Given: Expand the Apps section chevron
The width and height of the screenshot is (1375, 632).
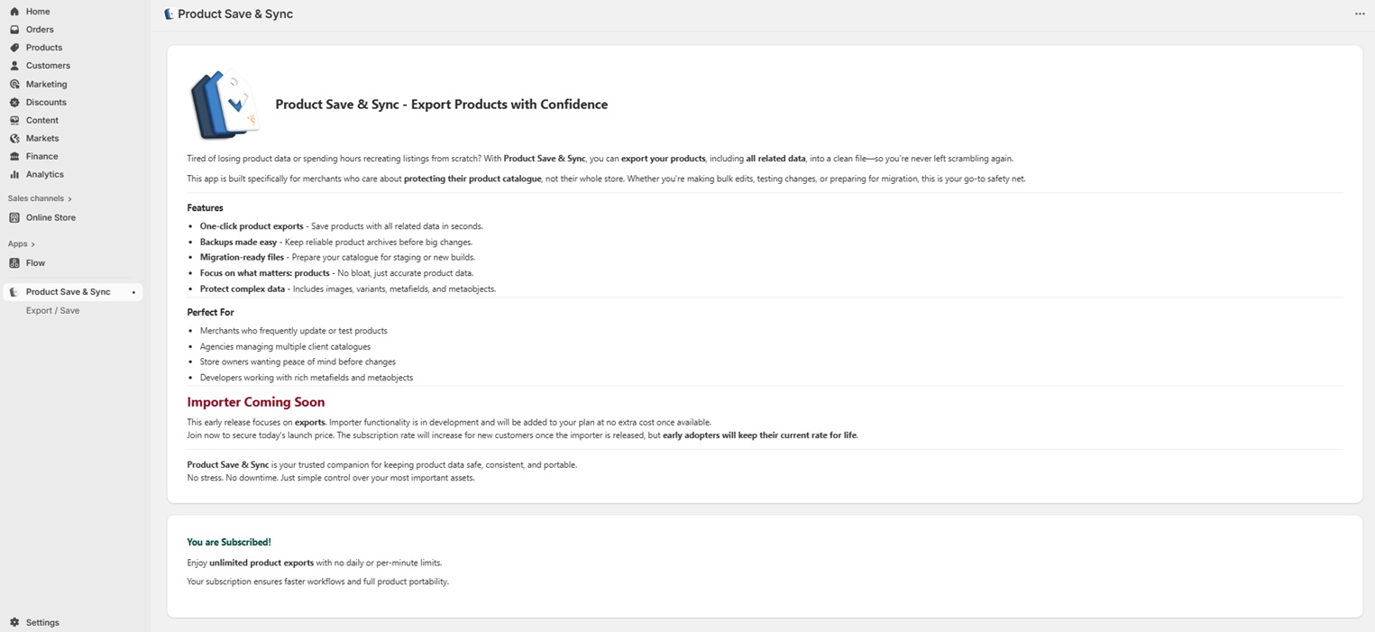Looking at the screenshot, I should (x=33, y=244).
